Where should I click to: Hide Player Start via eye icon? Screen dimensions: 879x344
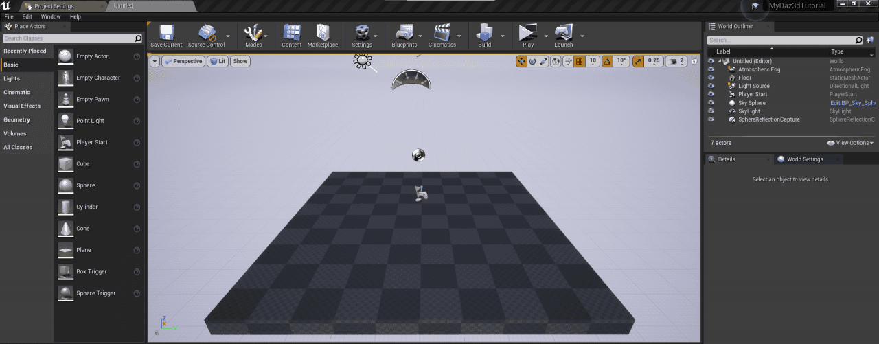pyautogui.click(x=711, y=94)
